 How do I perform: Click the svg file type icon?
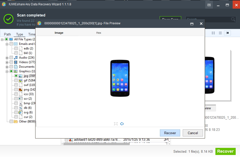point(20,112)
